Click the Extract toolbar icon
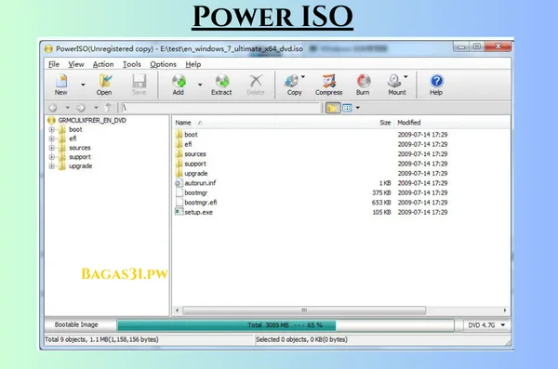The image size is (558, 369). [x=221, y=85]
